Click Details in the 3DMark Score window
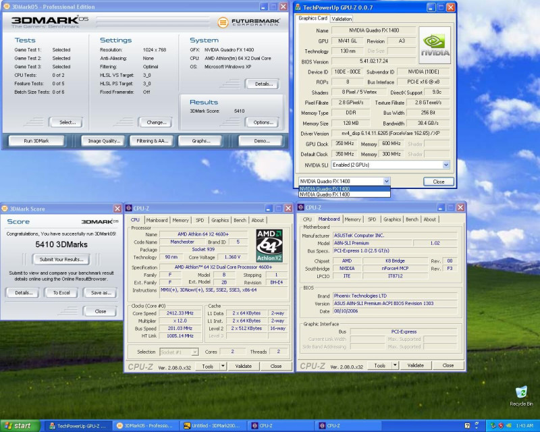This screenshot has width=540, height=432. (x=24, y=293)
